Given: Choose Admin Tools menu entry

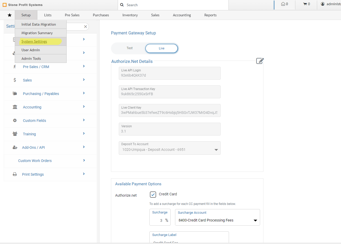Looking at the screenshot, I should (x=41, y=58).
